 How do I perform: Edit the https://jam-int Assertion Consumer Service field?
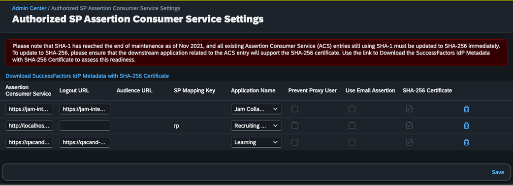pyautogui.click(x=29, y=109)
